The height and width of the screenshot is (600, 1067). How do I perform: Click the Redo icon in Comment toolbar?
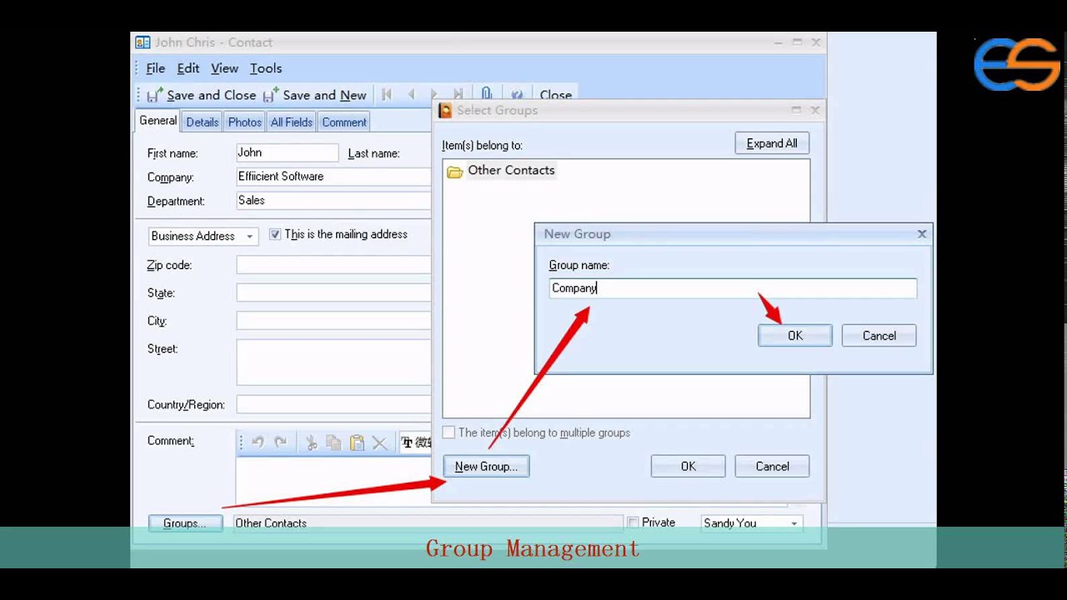pos(281,442)
